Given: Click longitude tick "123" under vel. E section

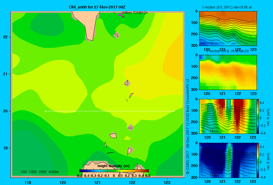Looking at the screenshot, I should coord(253,181).
